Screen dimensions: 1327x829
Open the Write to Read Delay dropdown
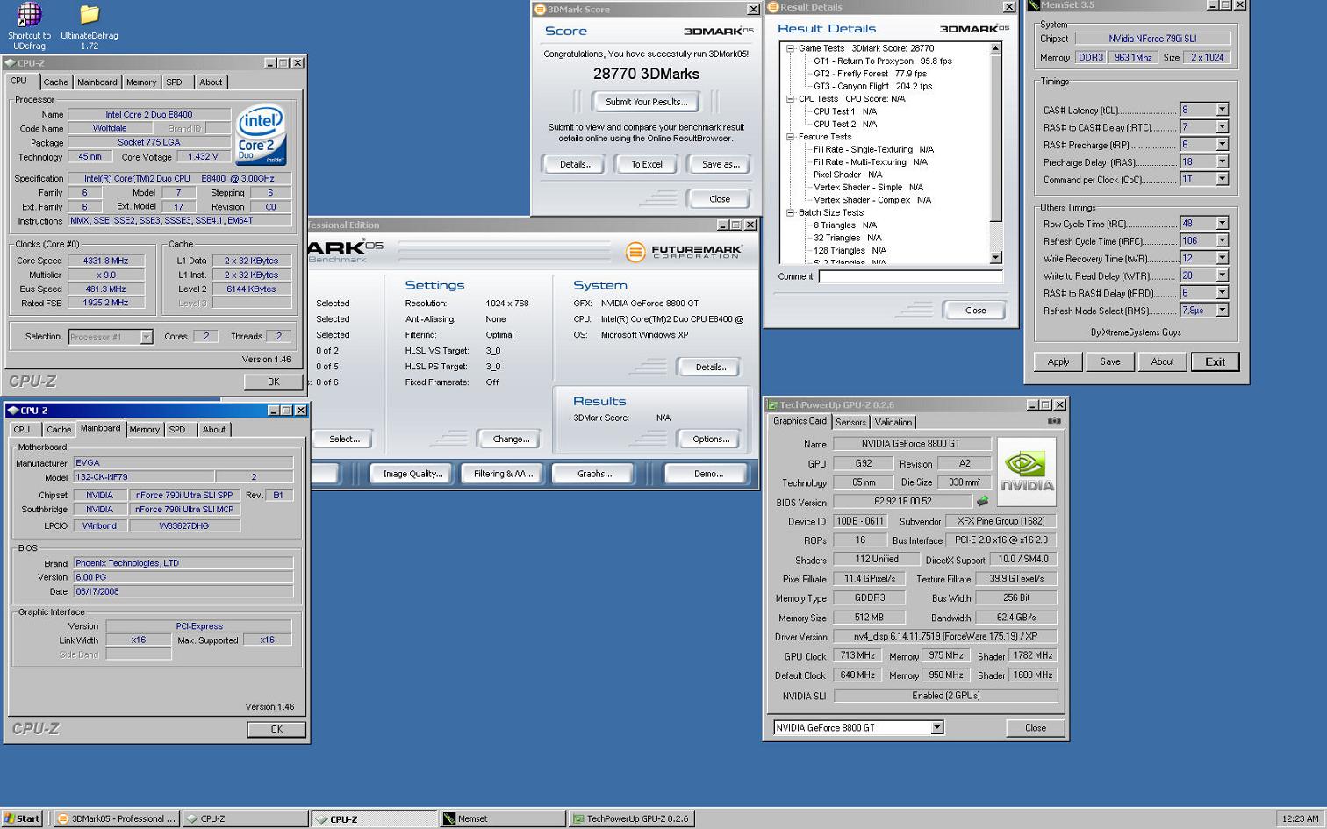point(1222,275)
